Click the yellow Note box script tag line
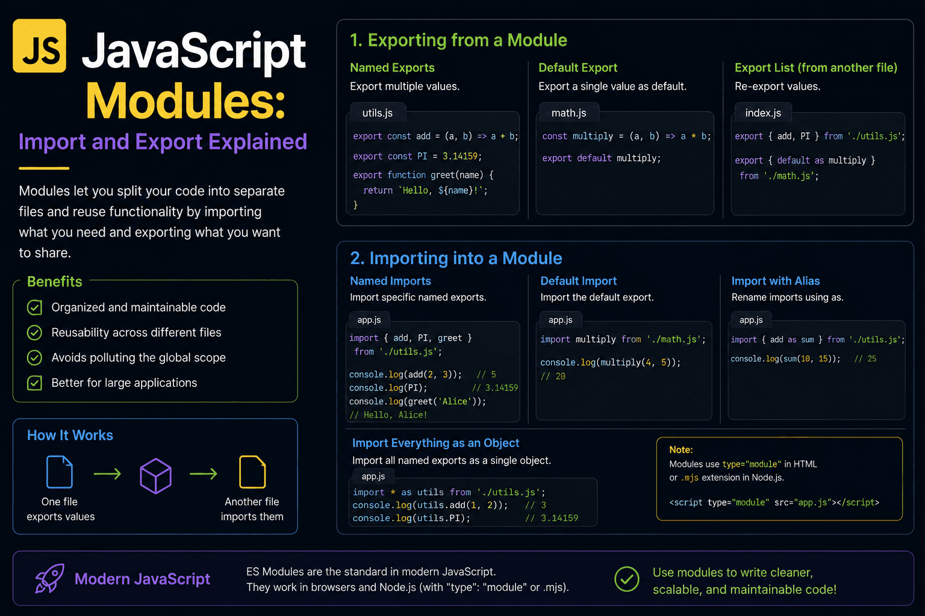 [x=774, y=502]
